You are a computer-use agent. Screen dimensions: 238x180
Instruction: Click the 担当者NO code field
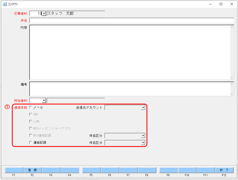[36, 101]
